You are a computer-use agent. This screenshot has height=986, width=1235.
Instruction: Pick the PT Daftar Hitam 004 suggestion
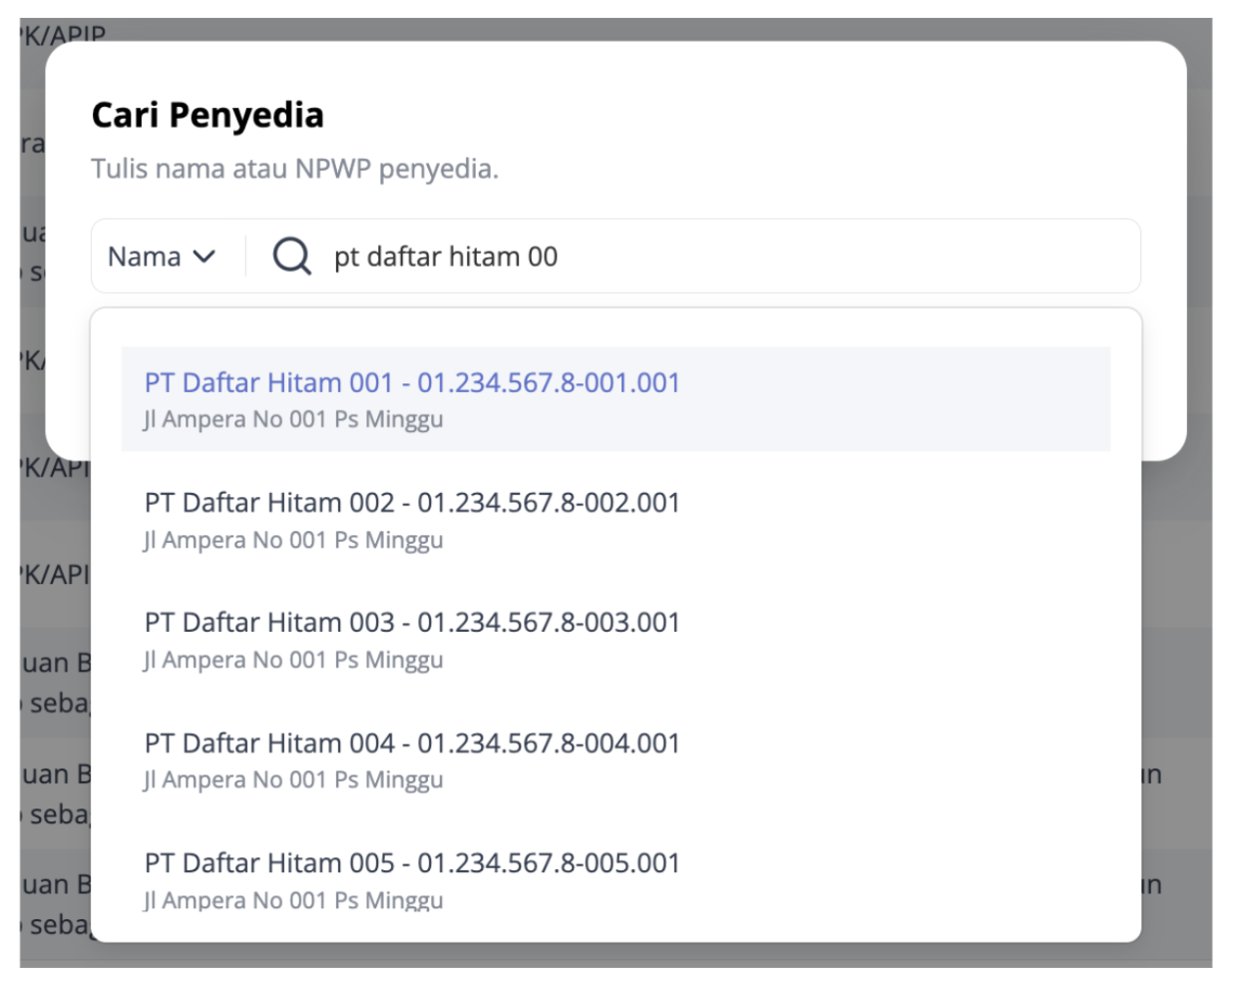(616, 759)
